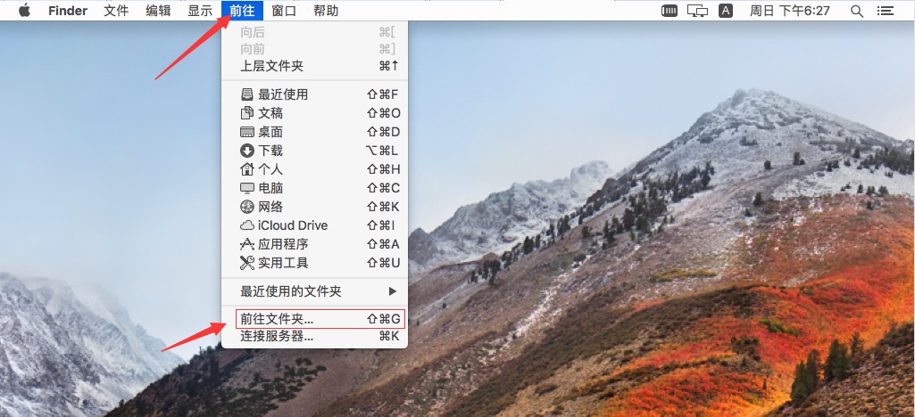Choose 应用程序 in the Go menu
The width and height of the screenshot is (915, 417).
point(283,244)
